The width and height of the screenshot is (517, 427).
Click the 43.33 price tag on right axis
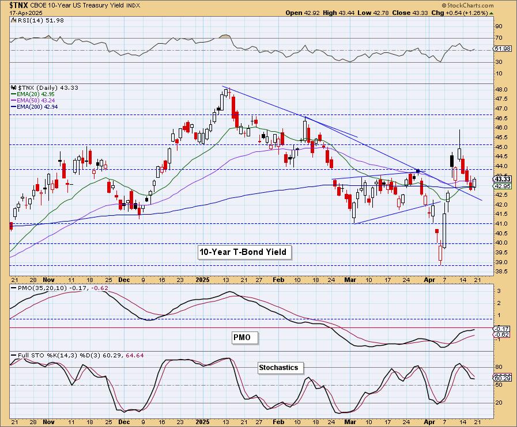point(503,179)
